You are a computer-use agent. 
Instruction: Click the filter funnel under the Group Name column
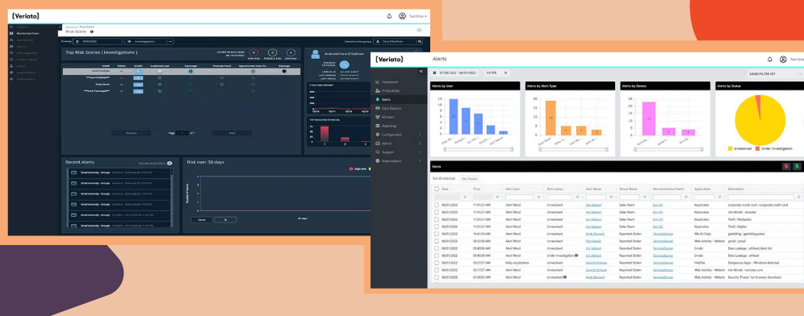click(x=644, y=197)
